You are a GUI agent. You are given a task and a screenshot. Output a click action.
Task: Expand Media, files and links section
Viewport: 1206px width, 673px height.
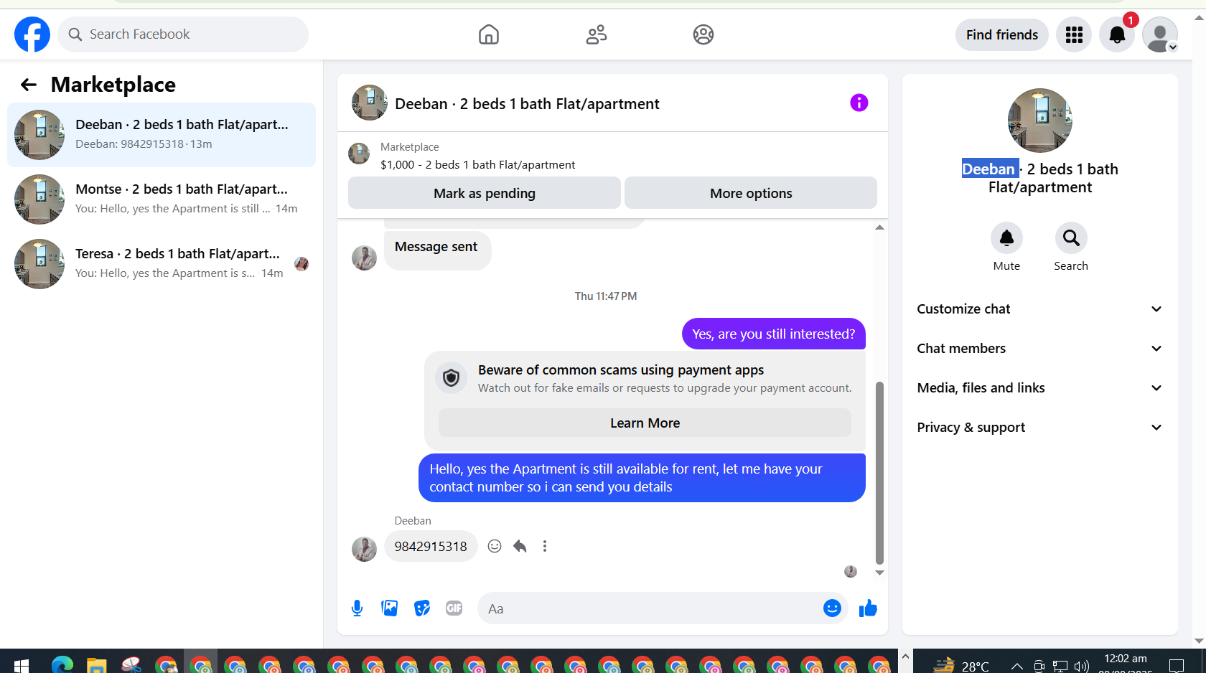(x=1039, y=388)
